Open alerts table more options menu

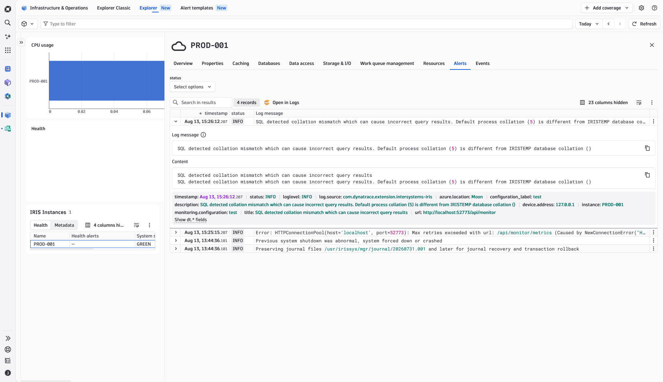tap(652, 102)
